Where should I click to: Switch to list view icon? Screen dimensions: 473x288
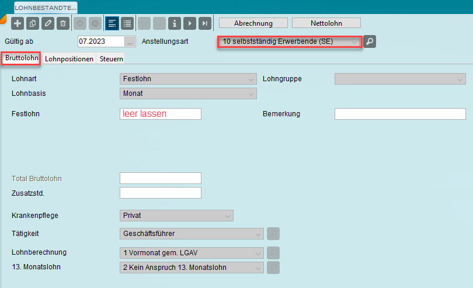(127, 23)
